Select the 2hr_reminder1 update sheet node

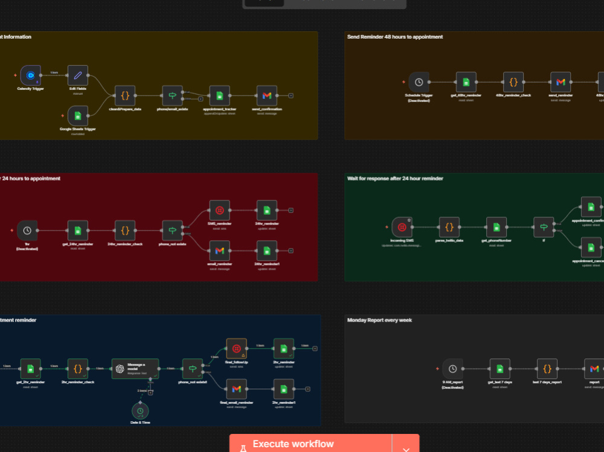[x=283, y=389]
